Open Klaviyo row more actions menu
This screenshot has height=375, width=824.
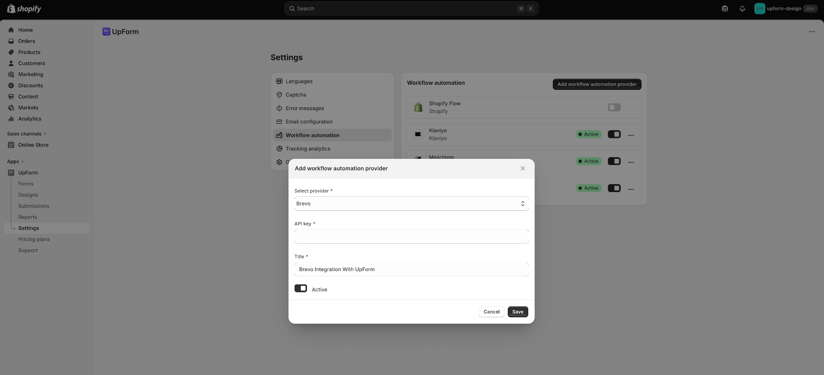(x=631, y=135)
